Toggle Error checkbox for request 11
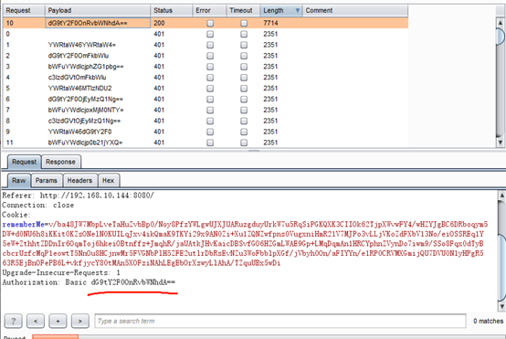Image resolution: width=506 pixels, height=339 pixels. (210, 143)
